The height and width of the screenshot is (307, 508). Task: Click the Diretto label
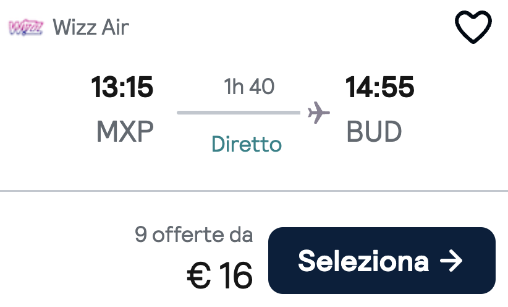coord(247,144)
